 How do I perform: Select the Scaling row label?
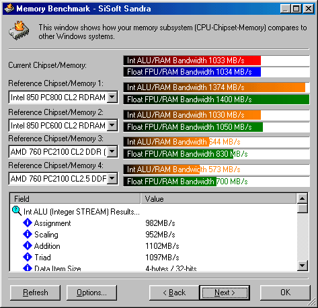pos(46,235)
